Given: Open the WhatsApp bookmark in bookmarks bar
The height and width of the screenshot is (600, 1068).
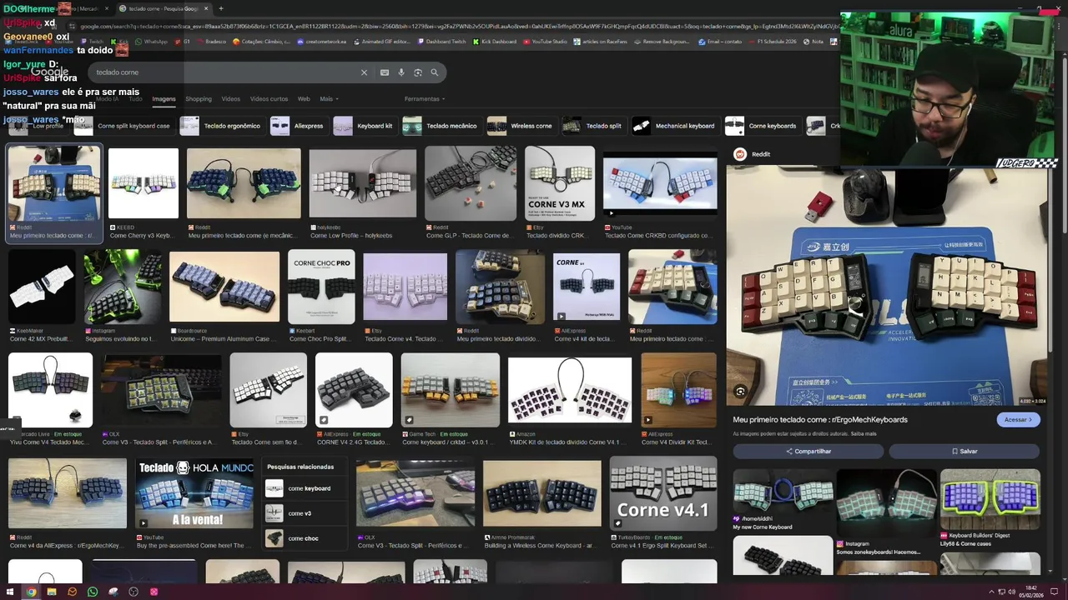Looking at the screenshot, I should (152, 42).
